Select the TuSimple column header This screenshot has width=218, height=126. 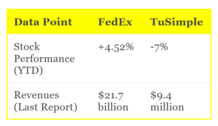click(177, 22)
